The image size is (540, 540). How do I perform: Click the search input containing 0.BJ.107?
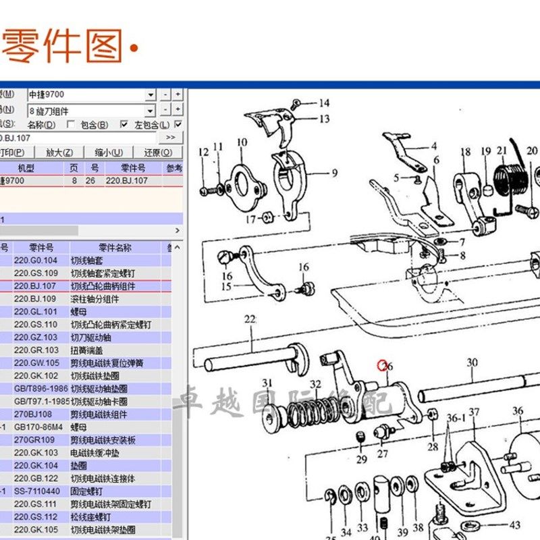point(71,138)
